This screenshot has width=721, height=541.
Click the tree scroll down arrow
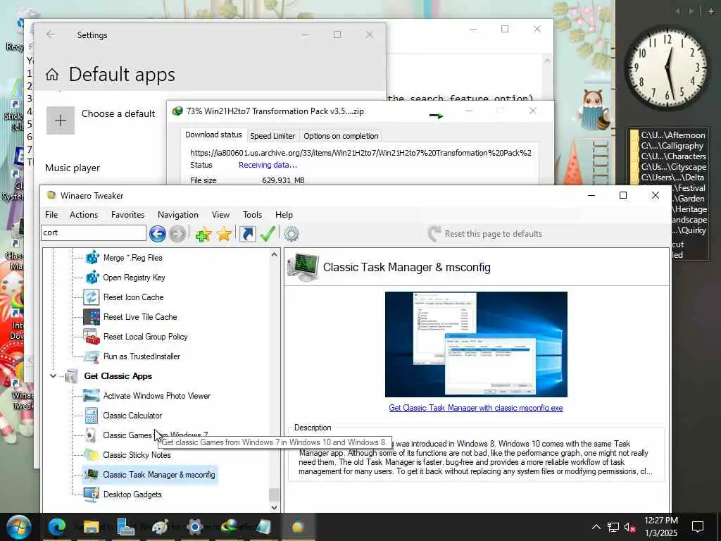274,507
